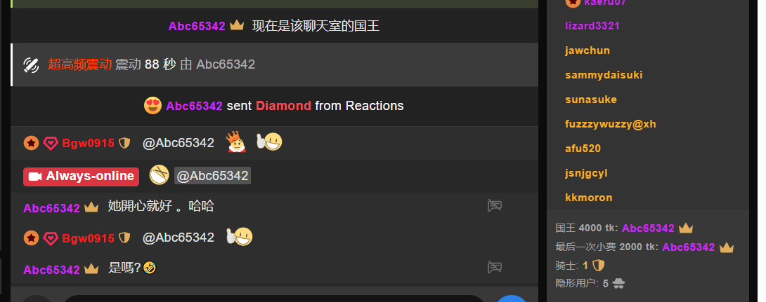The width and height of the screenshot is (766, 302).
Task: Click the knight shield in 骑士 count row
Action: 599,266
